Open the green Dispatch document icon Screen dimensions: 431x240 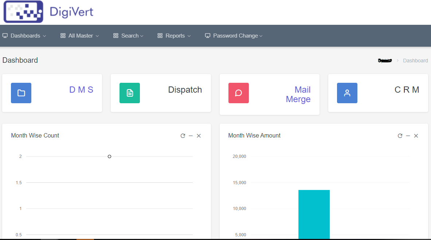pyautogui.click(x=130, y=93)
